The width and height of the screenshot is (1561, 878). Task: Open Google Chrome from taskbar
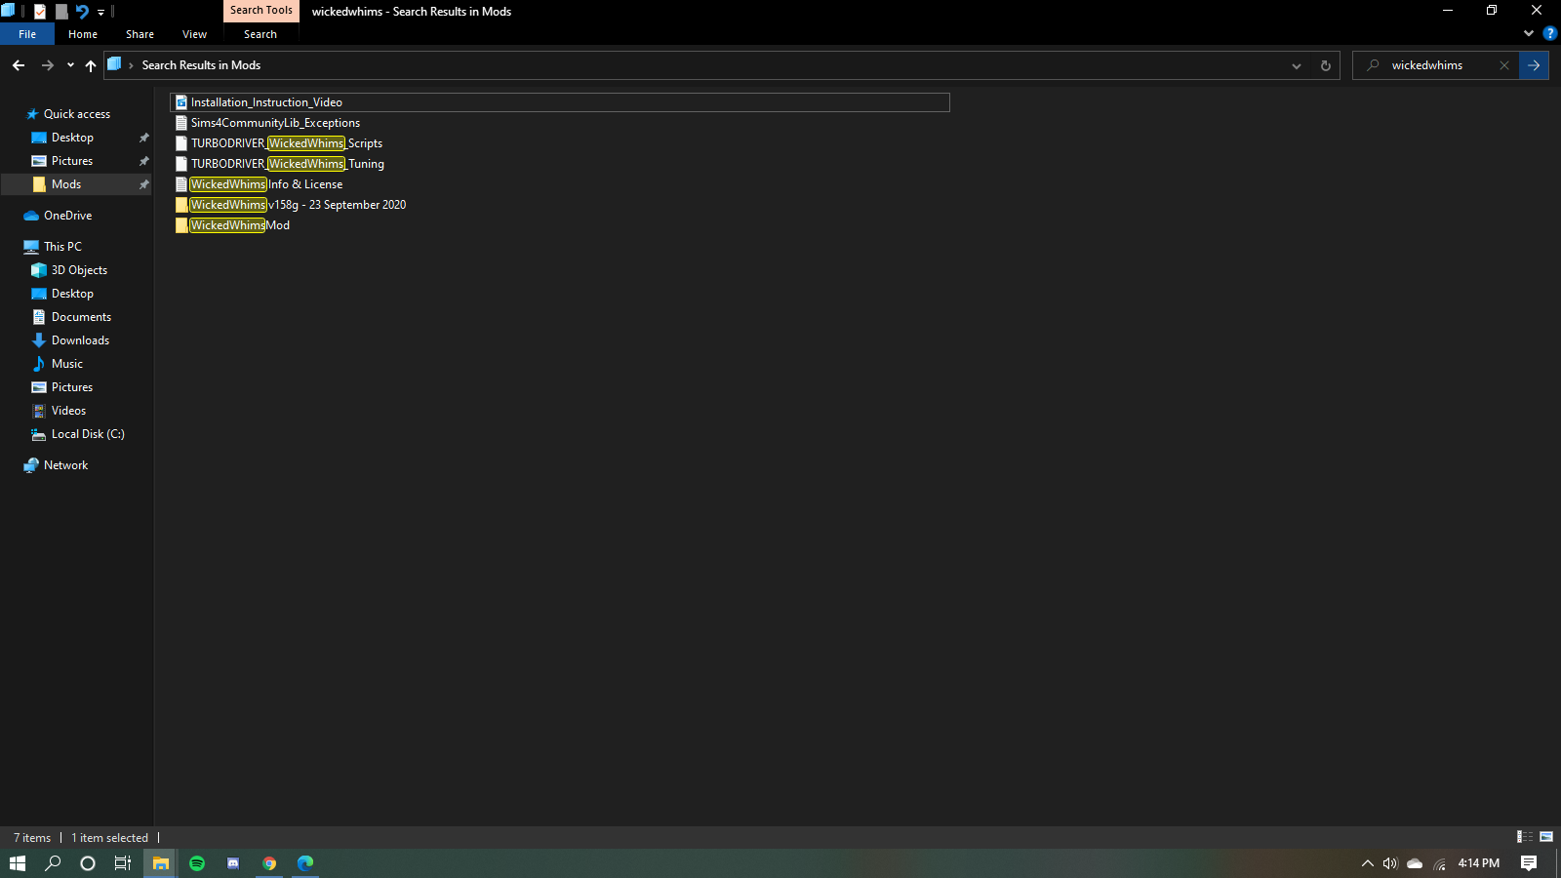269,863
